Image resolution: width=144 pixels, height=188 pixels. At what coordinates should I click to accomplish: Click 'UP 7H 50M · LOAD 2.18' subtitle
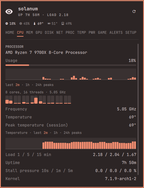click(x=43, y=15)
